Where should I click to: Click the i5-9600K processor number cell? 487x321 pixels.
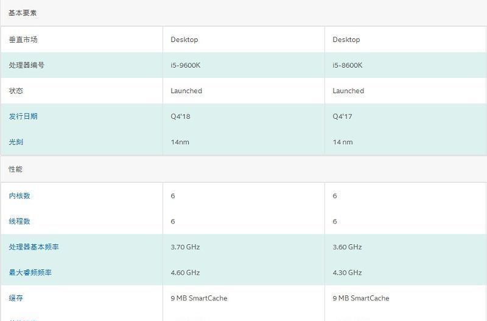[x=185, y=65]
